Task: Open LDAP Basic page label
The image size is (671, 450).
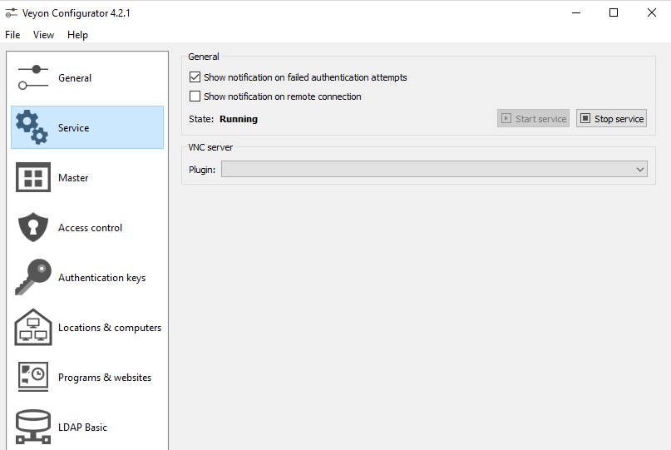Action: tap(82, 428)
